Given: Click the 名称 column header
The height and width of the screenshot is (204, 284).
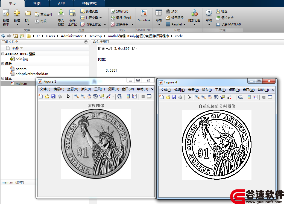Looking at the screenshot, I should coord(16,48).
